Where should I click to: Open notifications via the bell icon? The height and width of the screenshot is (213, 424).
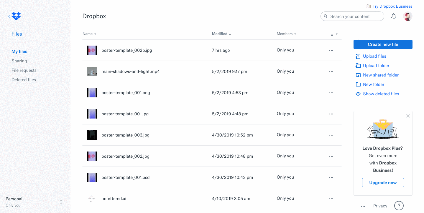click(x=393, y=16)
